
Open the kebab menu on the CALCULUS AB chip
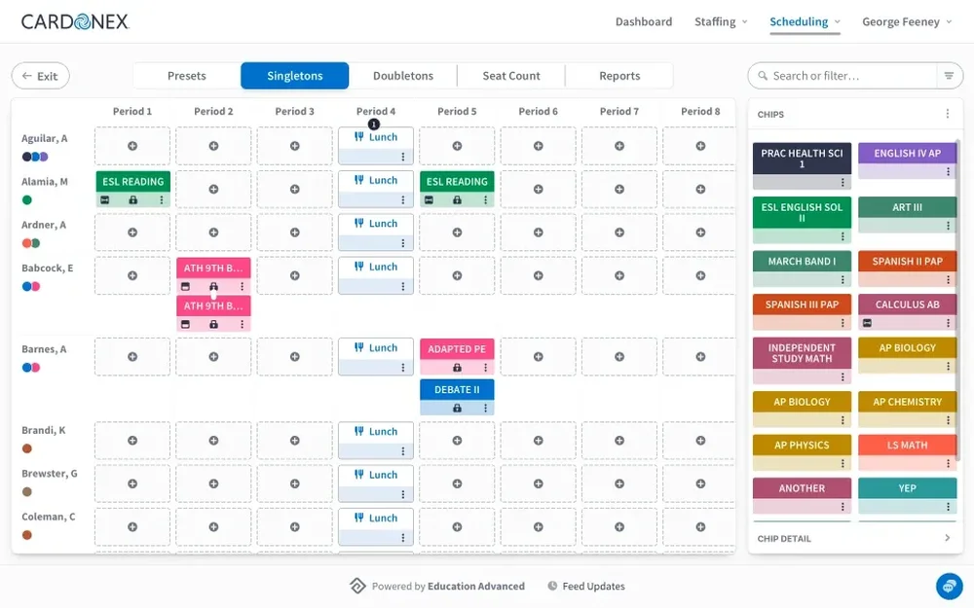pyautogui.click(x=948, y=323)
